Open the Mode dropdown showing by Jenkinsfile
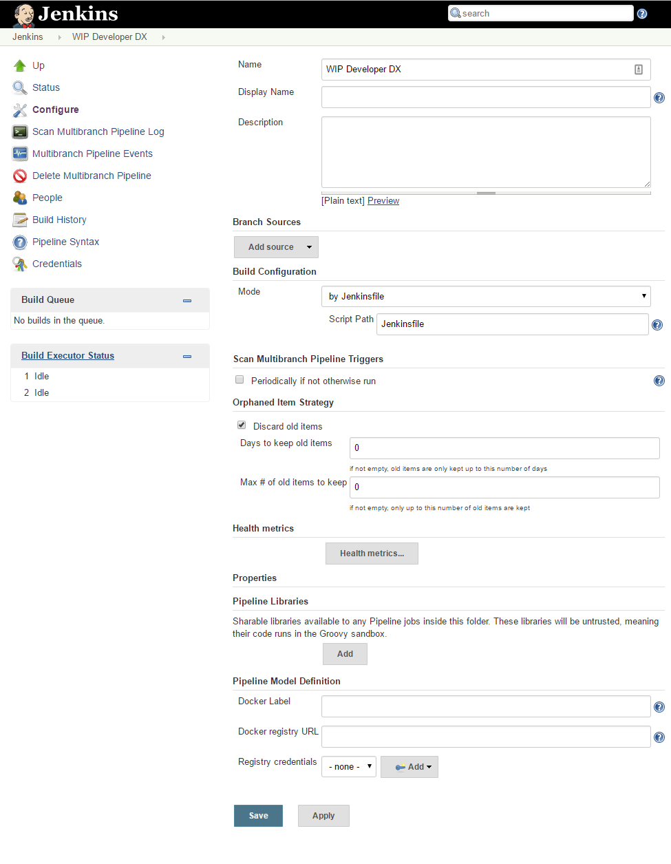This screenshot has height=864, width=671. (x=486, y=296)
